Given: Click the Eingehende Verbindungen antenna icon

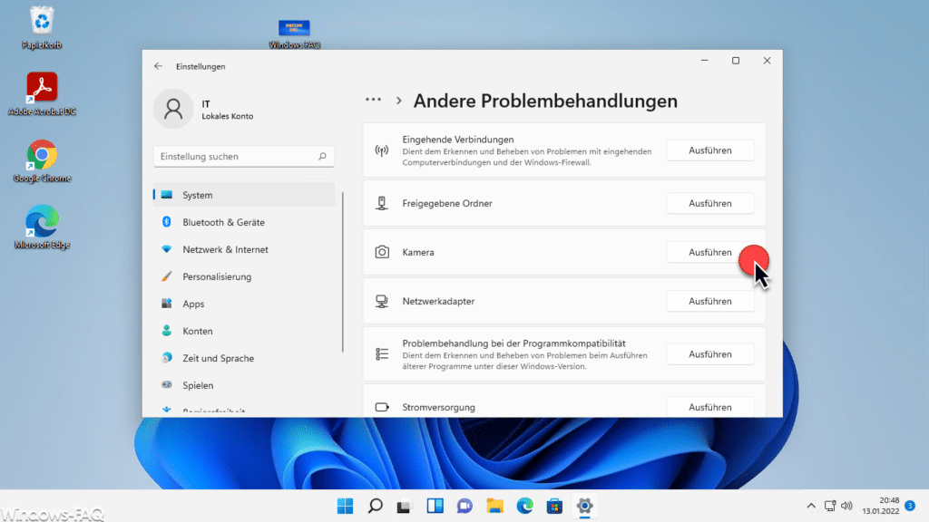Looking at the screenshot, I should (382, 150).
